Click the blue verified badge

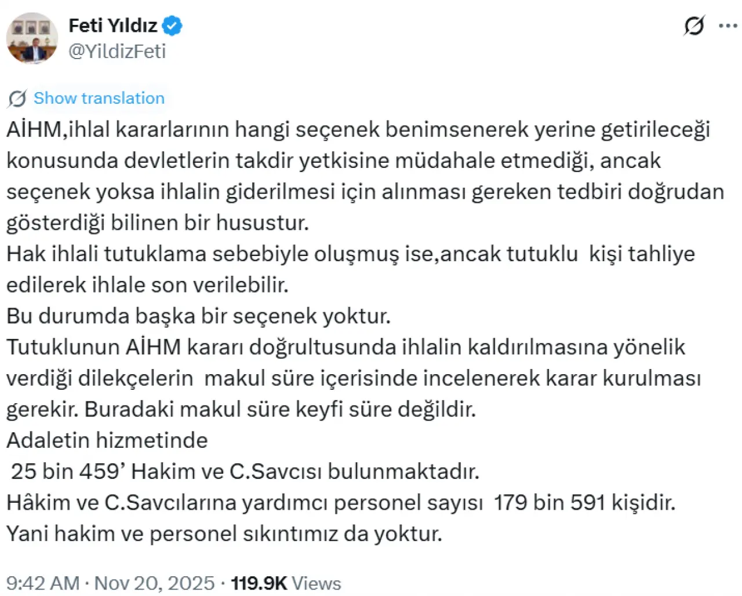[172, 25]
